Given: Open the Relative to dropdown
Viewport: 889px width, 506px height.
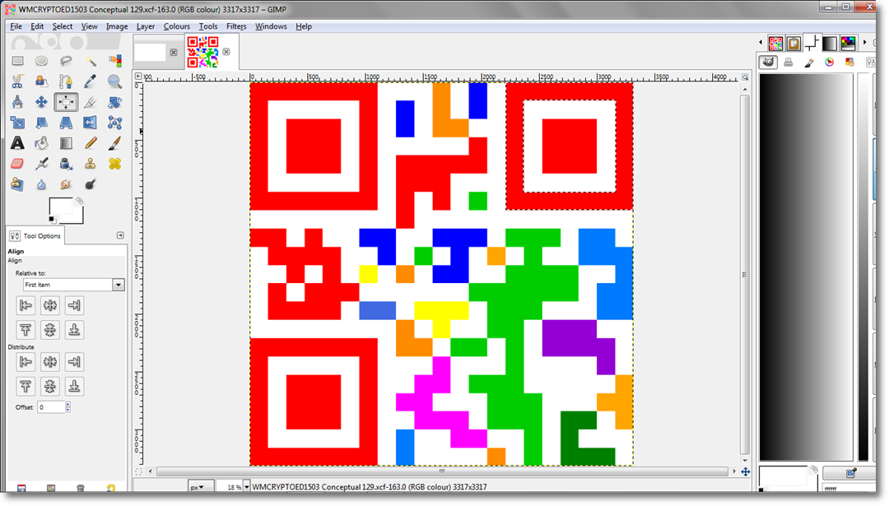Looking at the screenshot, I should pos(74,285).
